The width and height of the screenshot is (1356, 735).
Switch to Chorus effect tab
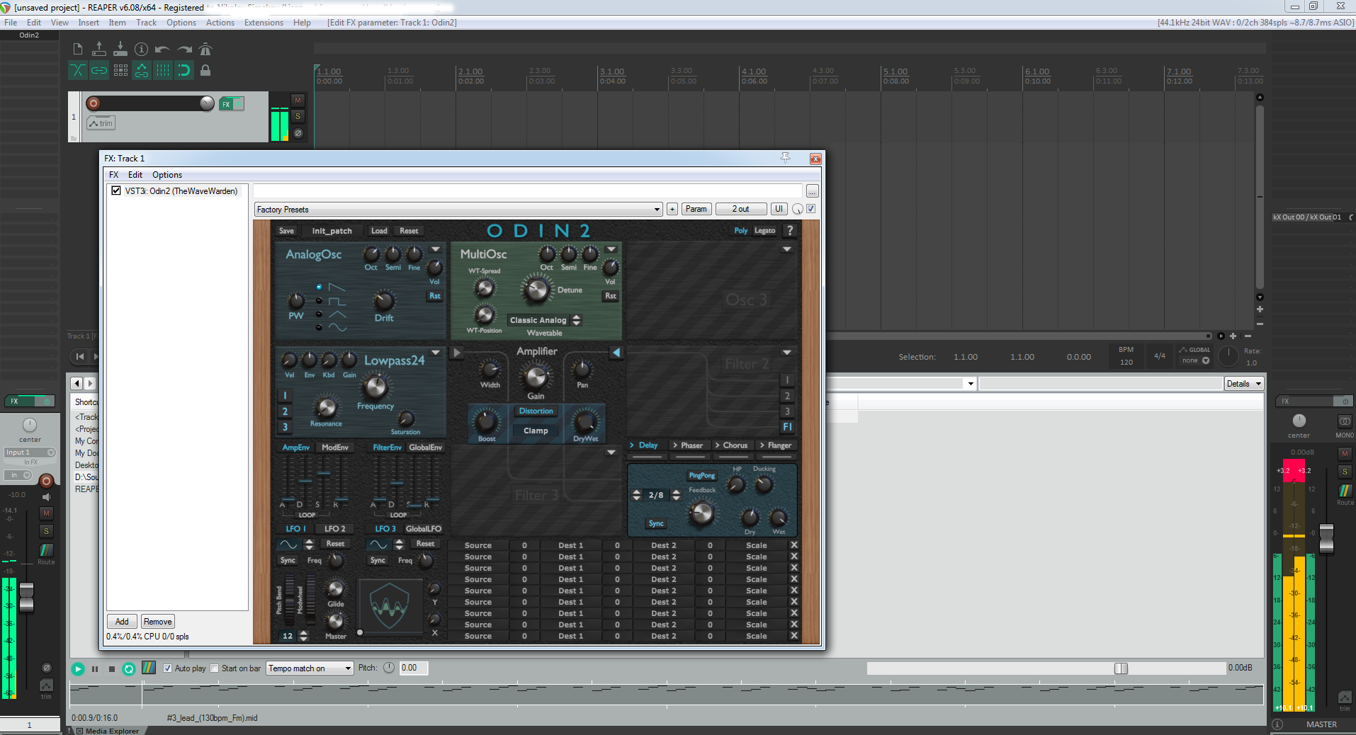tap(732, 445)
